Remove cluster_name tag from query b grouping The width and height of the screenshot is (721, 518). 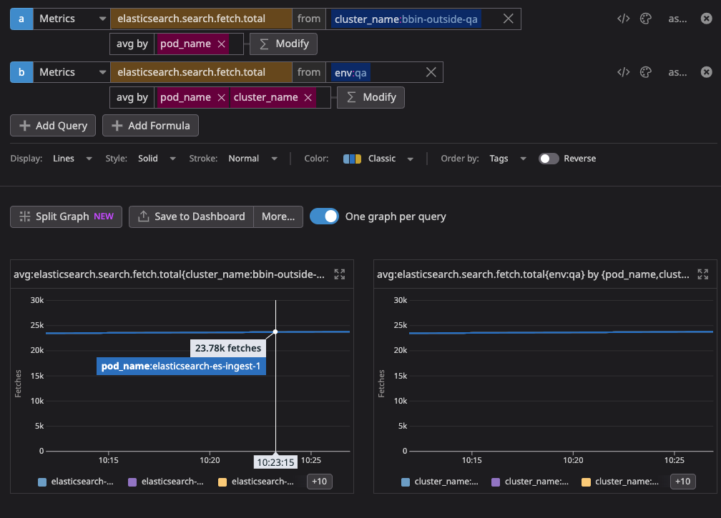click(308, 97)
